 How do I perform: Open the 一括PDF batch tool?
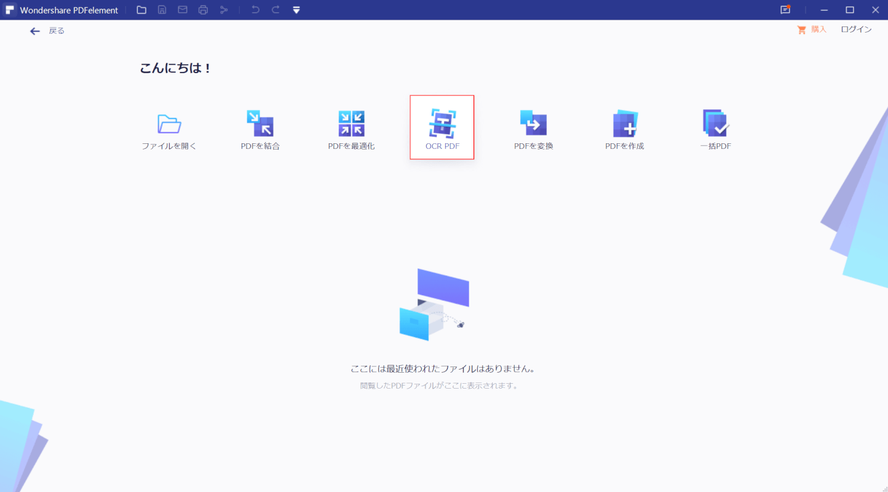[x=716, y=125]
